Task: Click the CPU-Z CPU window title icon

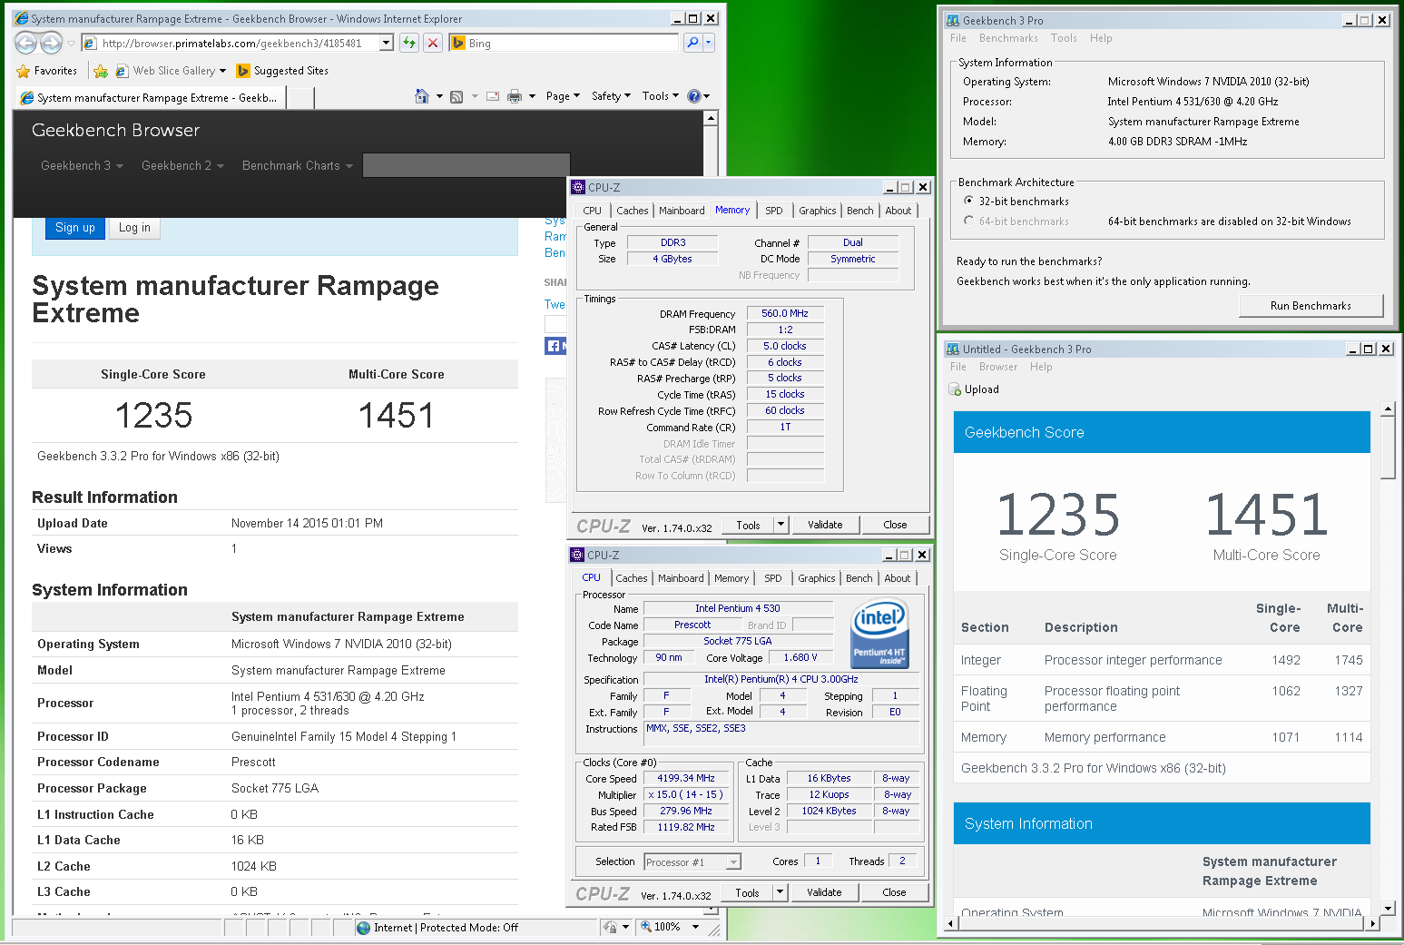Action: (x=577, y=555)
